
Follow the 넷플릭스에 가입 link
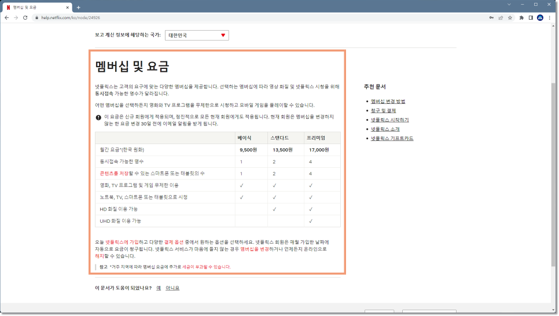click(x=122, y=242)
